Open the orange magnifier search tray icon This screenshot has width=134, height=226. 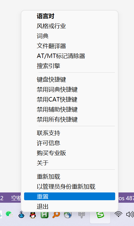tap(56, 215)
